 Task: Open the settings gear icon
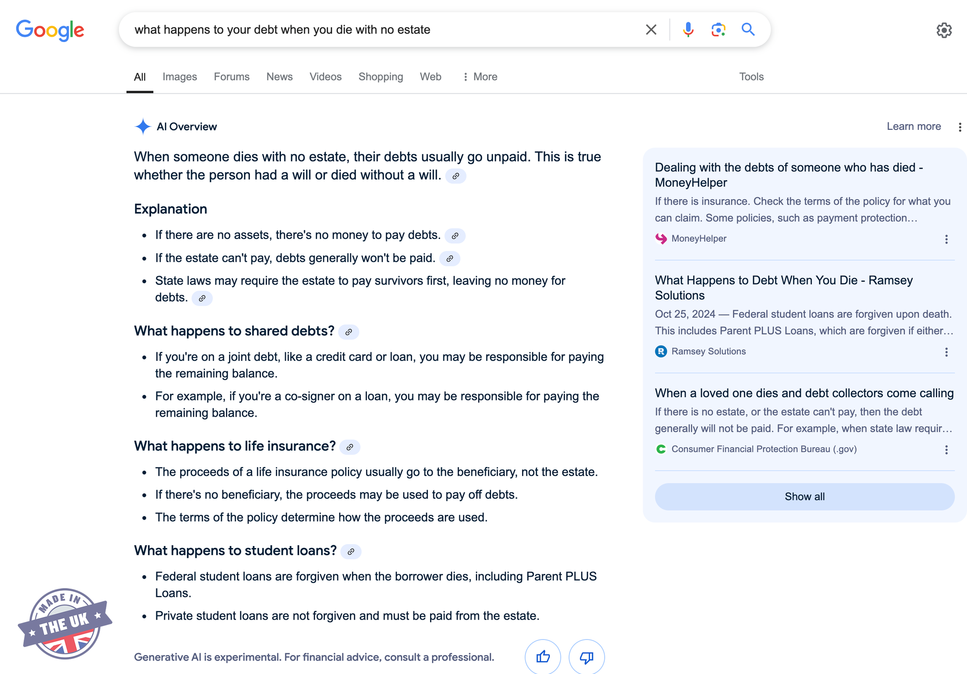click(944, 30)
